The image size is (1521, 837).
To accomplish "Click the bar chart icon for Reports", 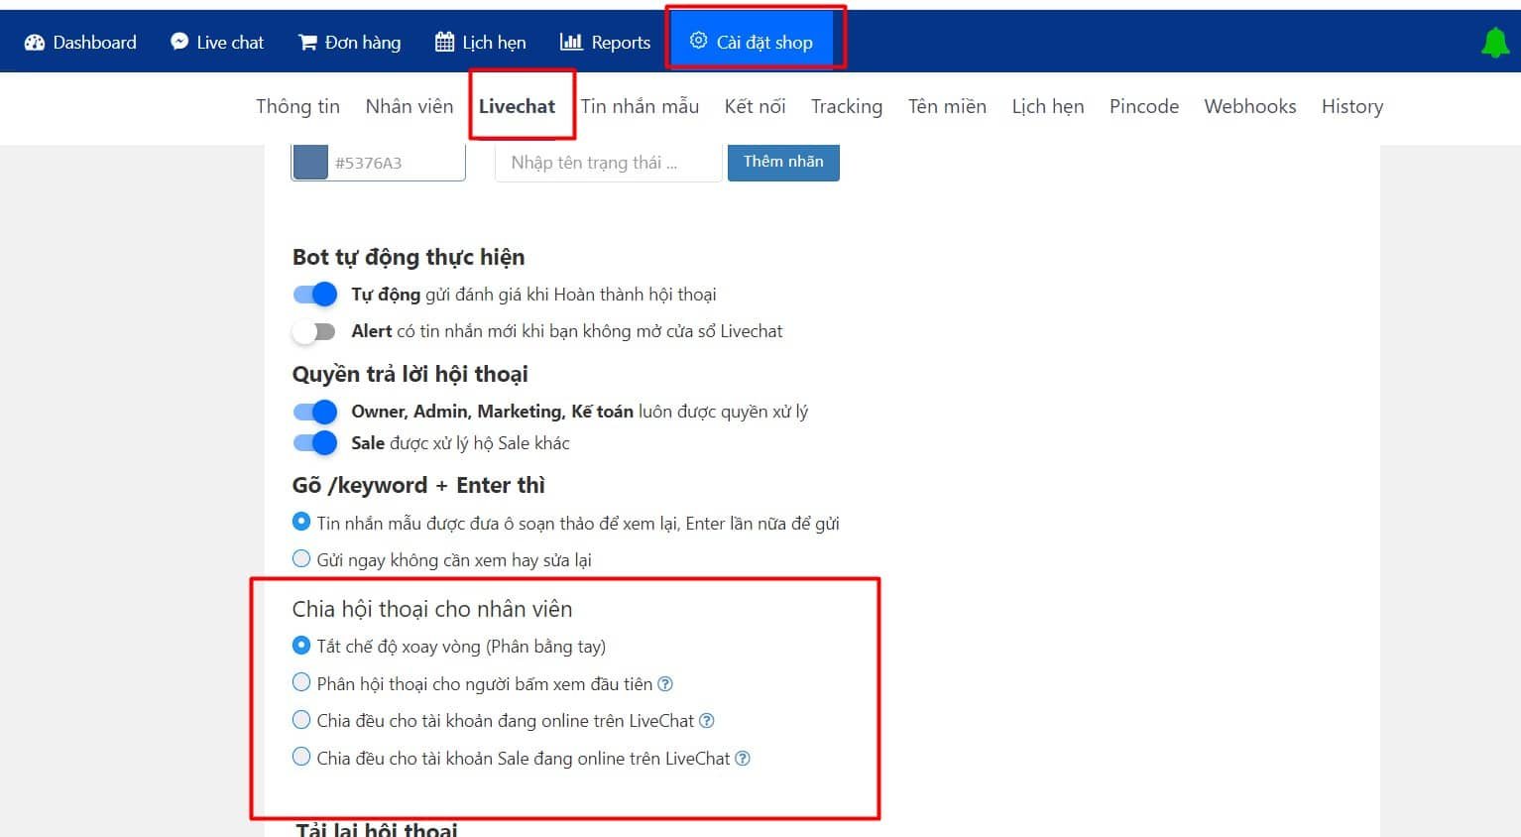I will [568, 41].
